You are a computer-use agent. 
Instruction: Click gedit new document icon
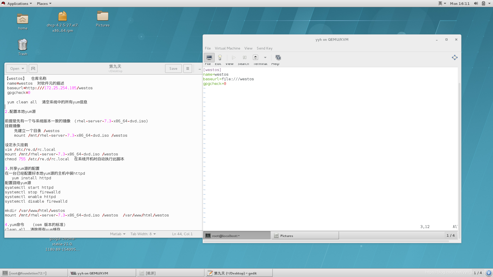pos(33,68)
